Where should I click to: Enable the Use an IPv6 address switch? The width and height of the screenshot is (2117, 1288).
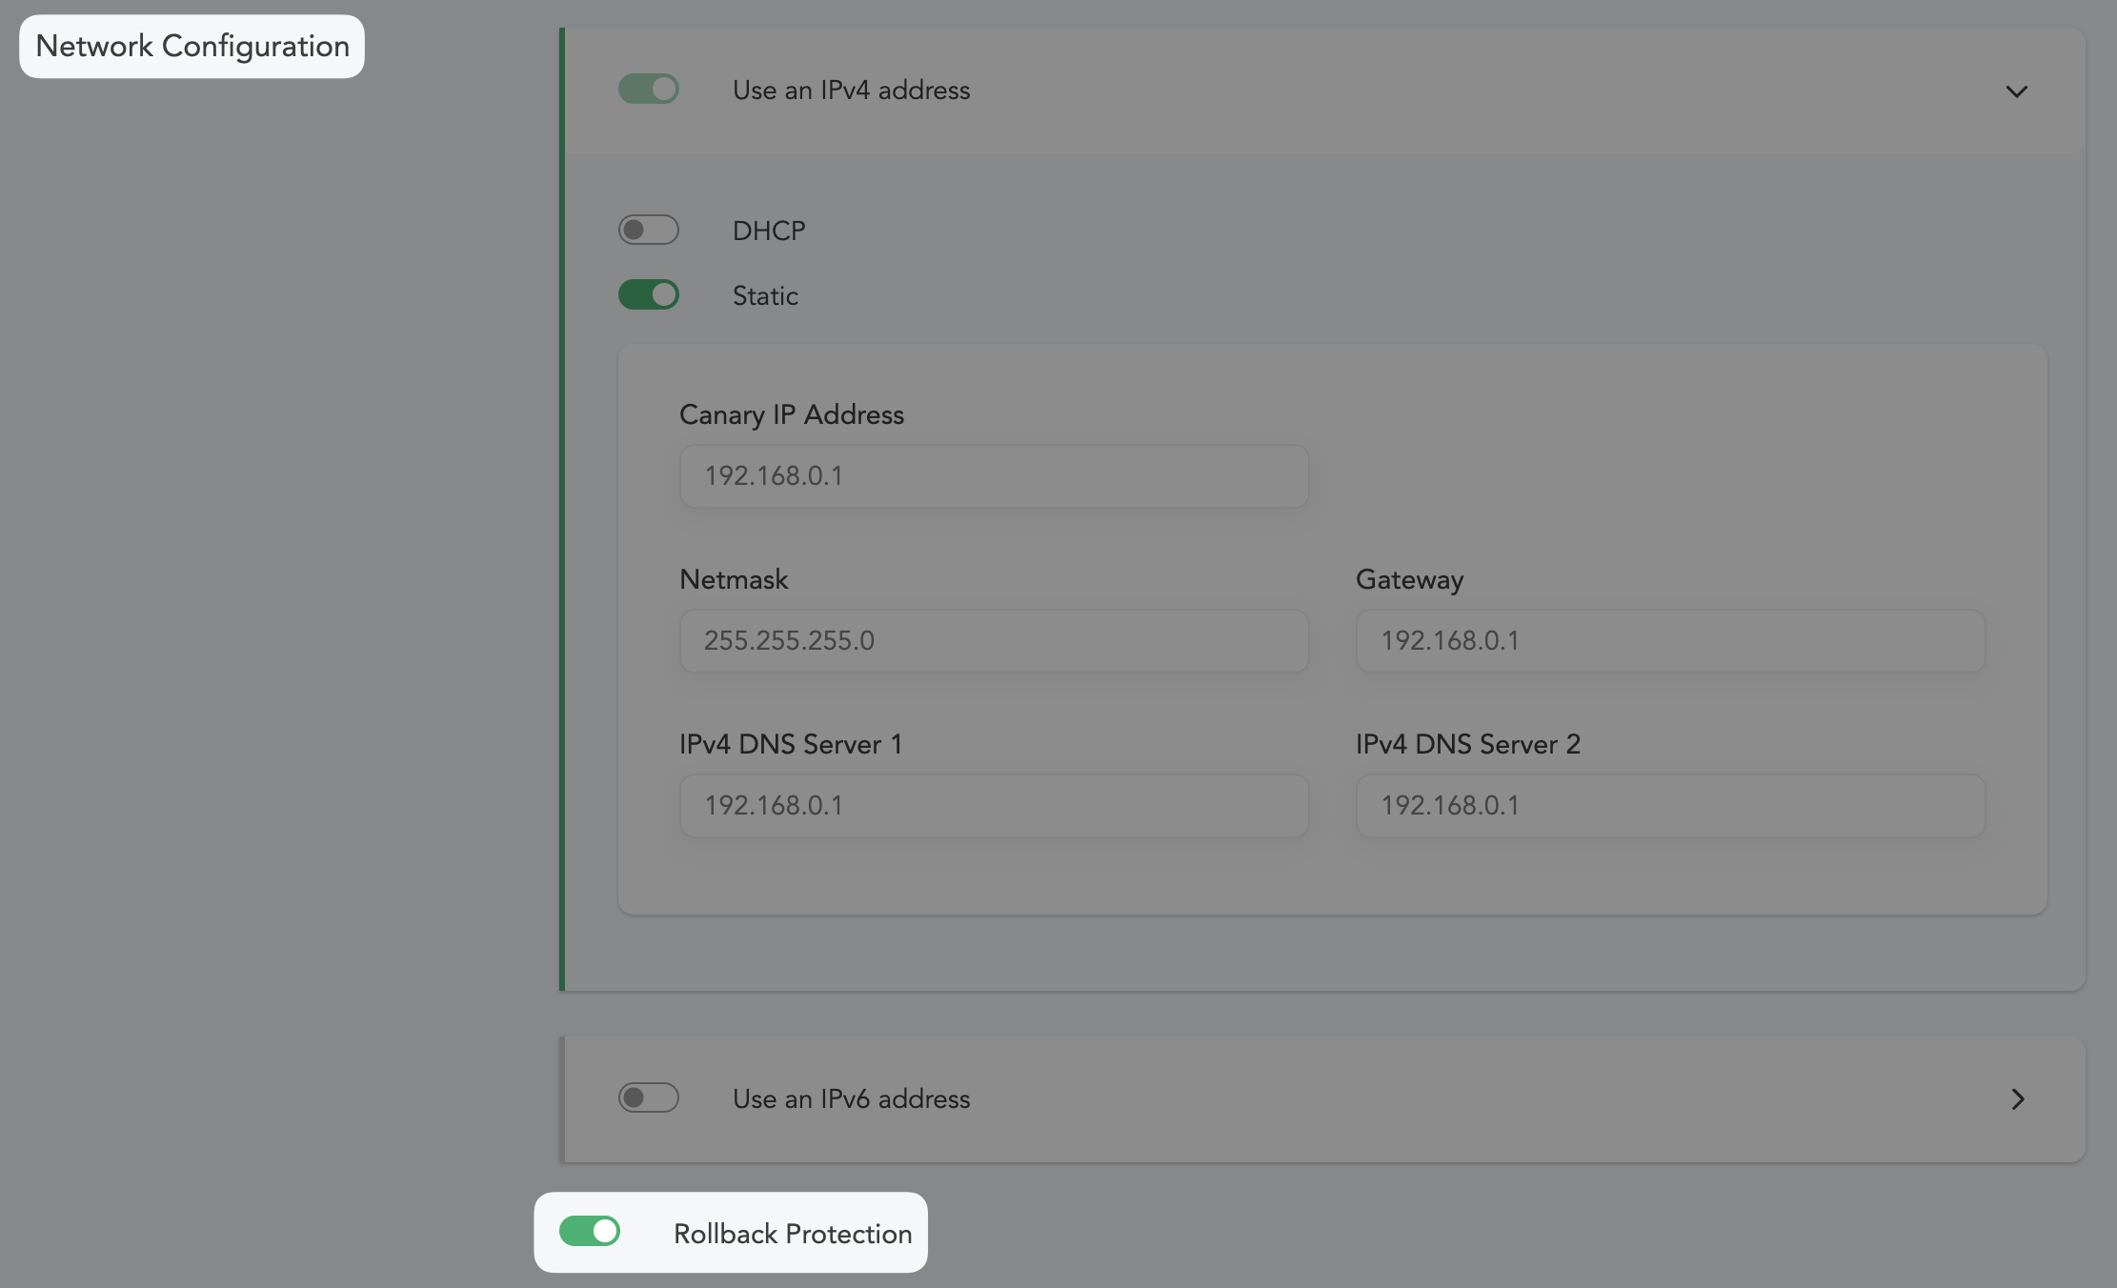[648, 1097]
